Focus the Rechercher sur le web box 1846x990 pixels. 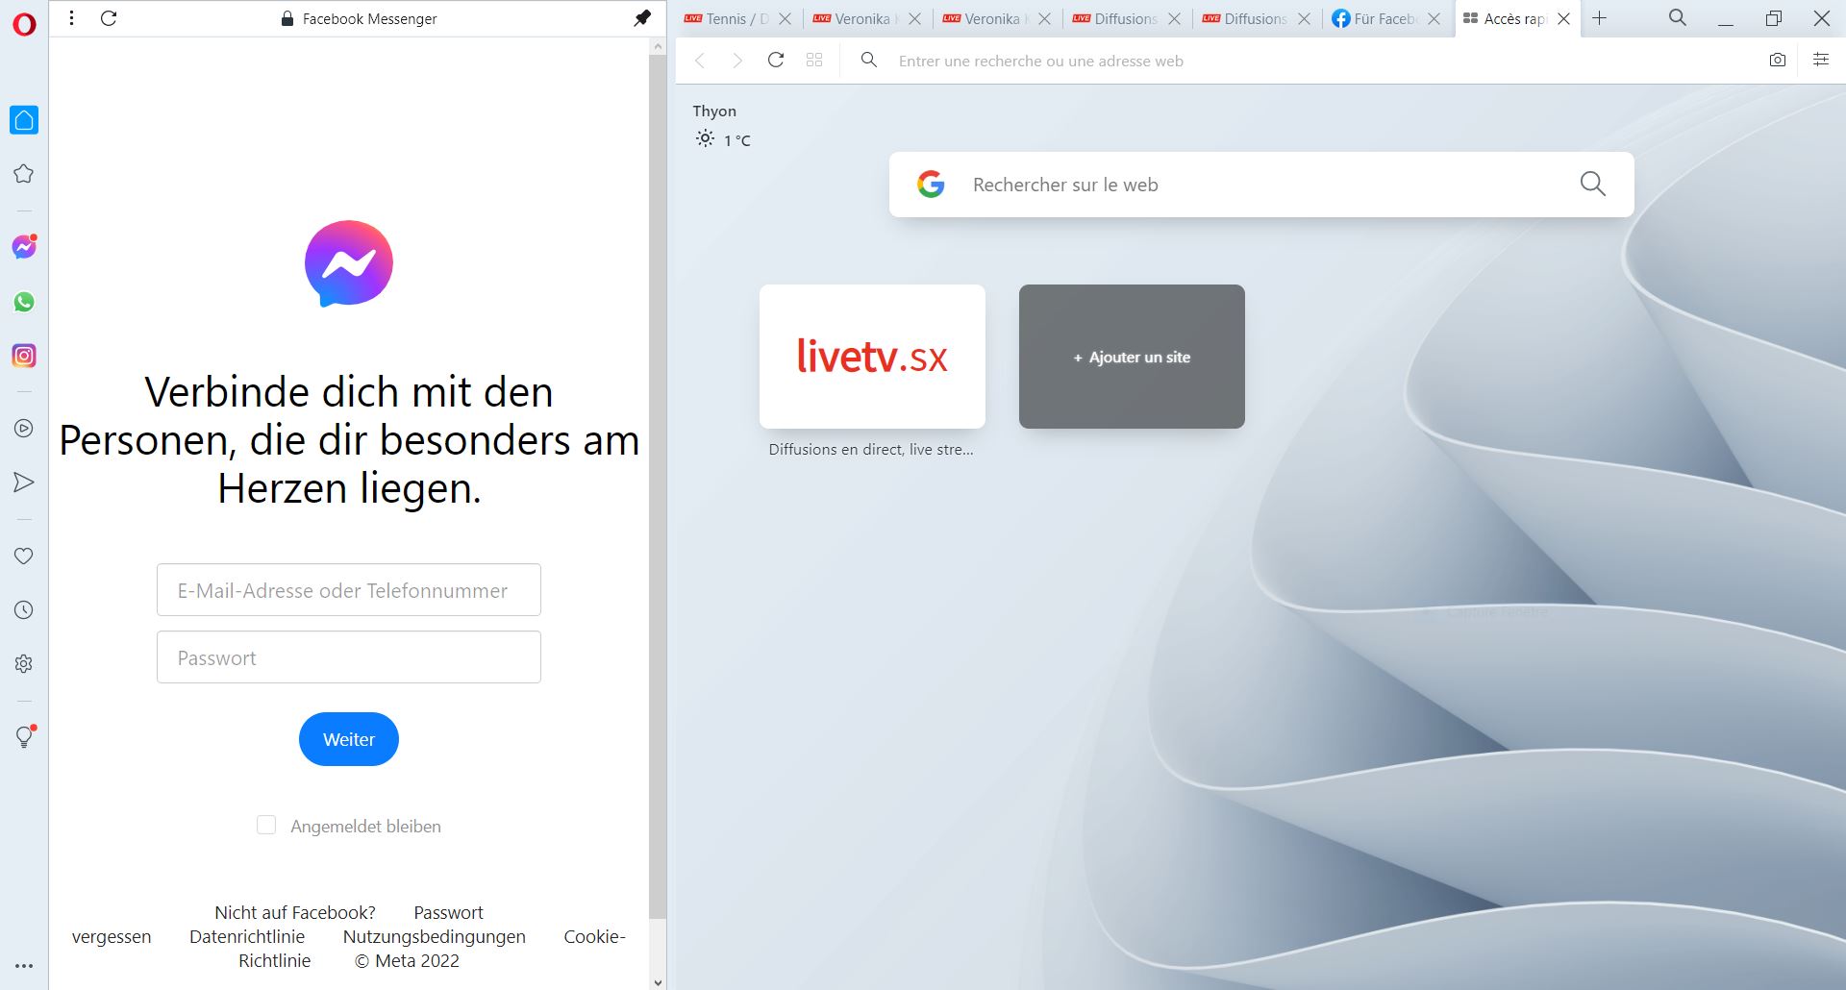tap(1261, 184)
